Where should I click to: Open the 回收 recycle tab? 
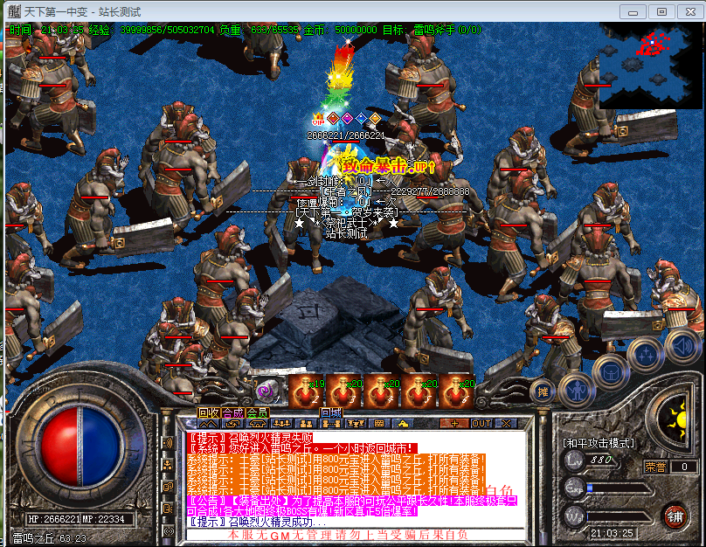point(209,412)
